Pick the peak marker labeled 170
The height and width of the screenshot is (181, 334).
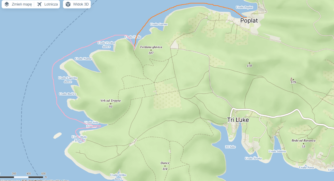pyautogui.click(x=250, y=63)
